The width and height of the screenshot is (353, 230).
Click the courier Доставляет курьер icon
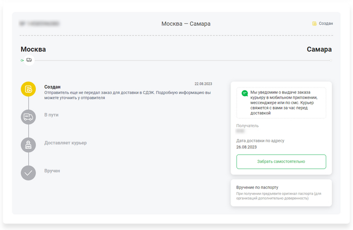click(28, 145)
